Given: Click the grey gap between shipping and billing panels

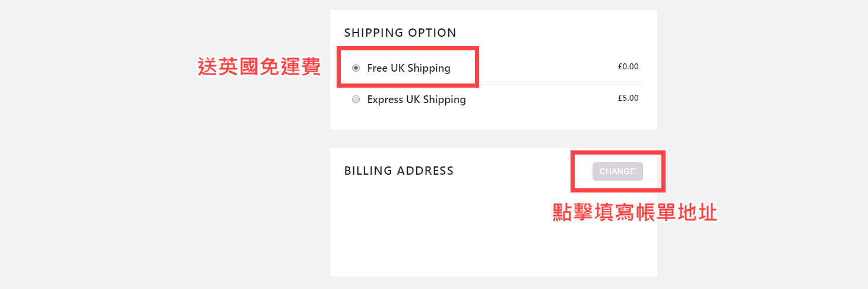Looking at the screenshot, I should (x=493, y=139).
